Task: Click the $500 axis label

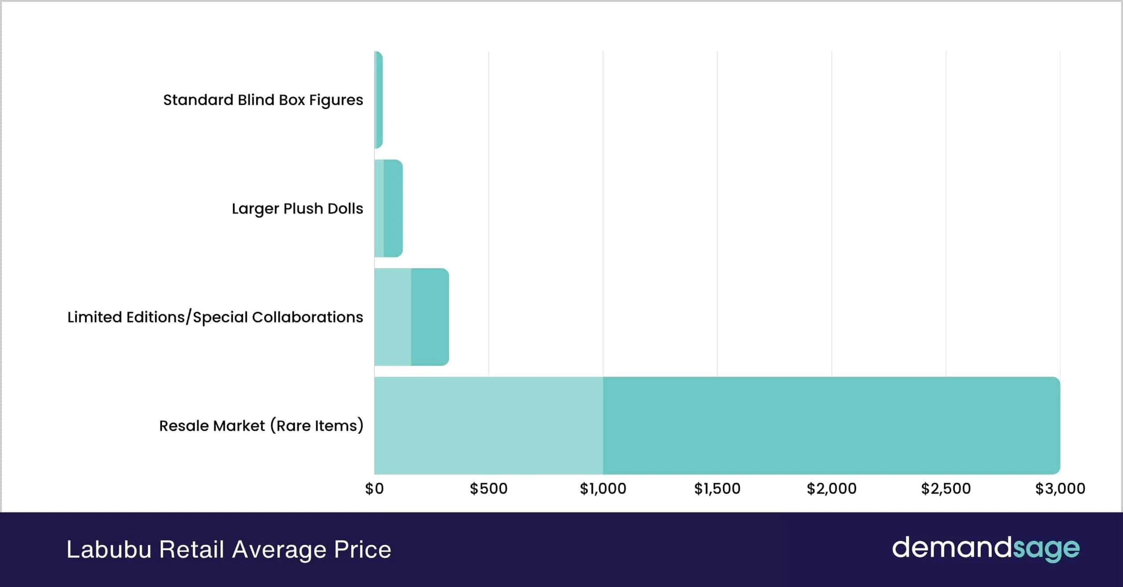Action: [488, 488]
